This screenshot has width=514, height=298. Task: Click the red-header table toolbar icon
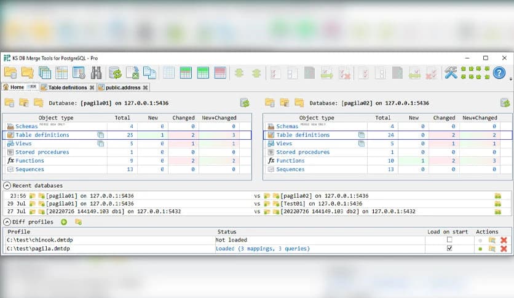click(x=220, y=73)
